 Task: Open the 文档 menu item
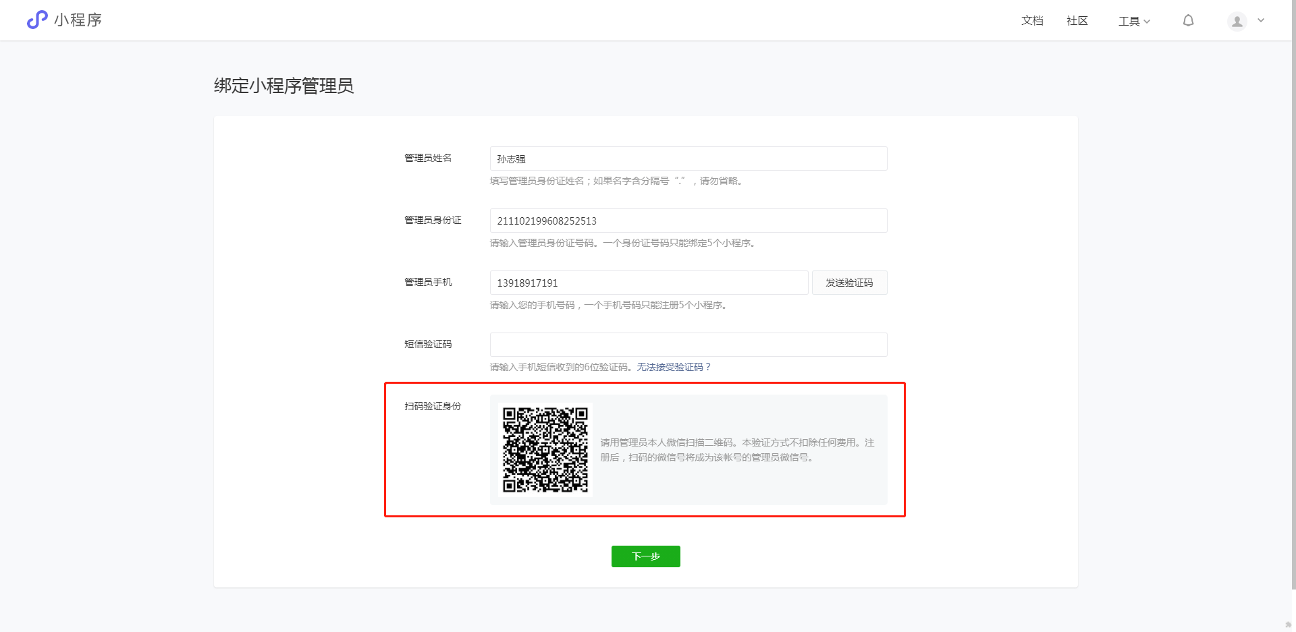point(1032,21)
